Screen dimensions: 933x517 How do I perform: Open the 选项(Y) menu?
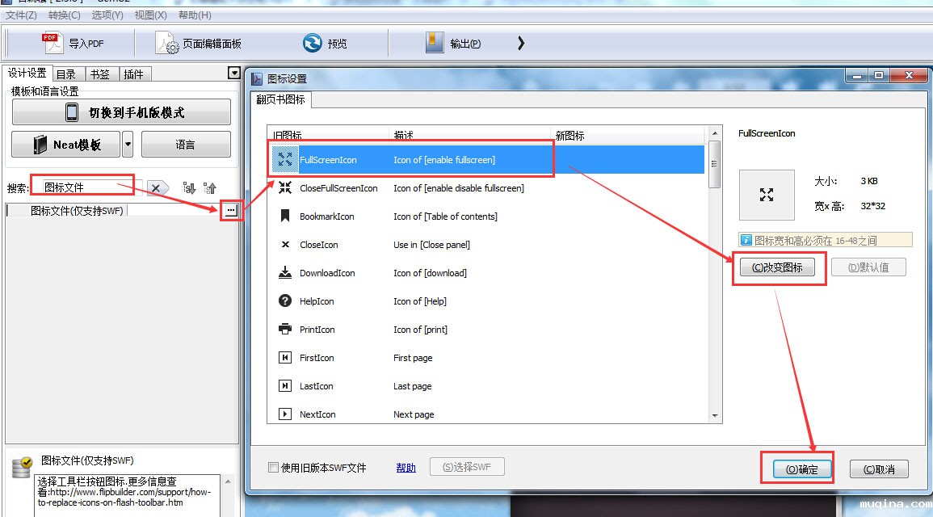107,15
